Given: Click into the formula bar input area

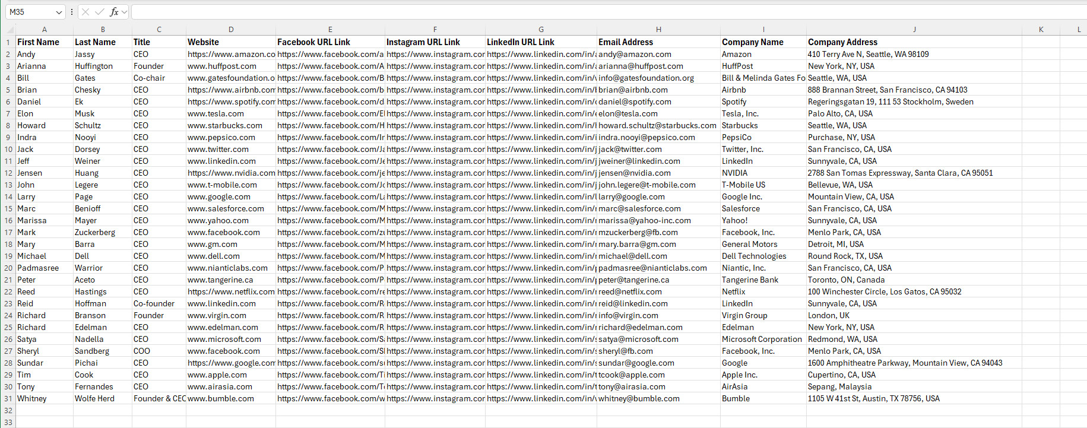Looking at the screenshot, I should coord(609,12).
